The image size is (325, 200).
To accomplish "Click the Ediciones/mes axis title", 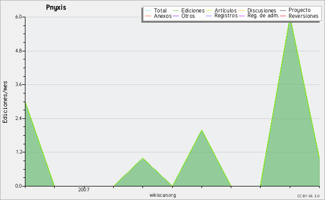I will (x=5, y=102).
